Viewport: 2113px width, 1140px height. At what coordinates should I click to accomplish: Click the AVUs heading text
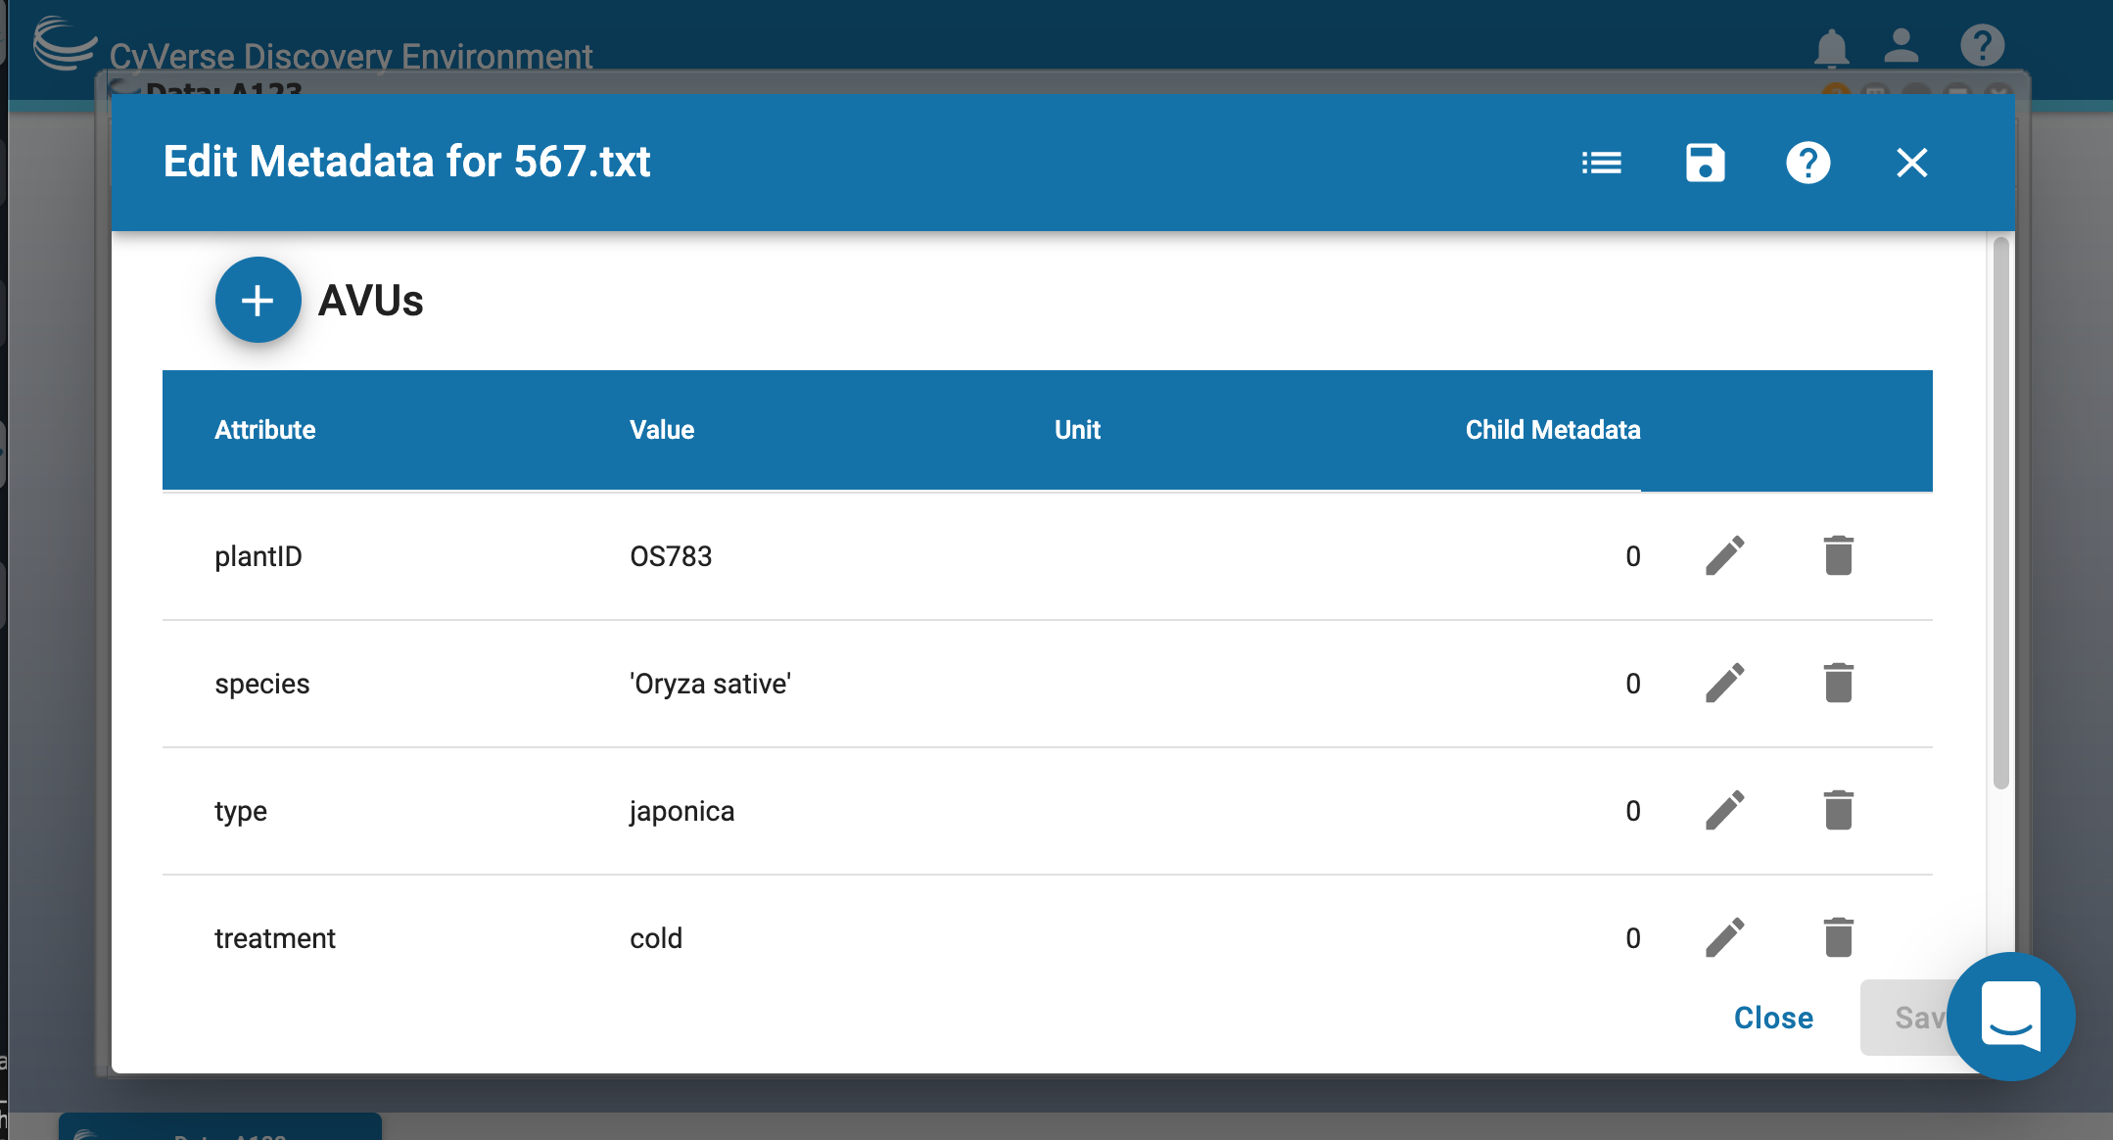371,301
